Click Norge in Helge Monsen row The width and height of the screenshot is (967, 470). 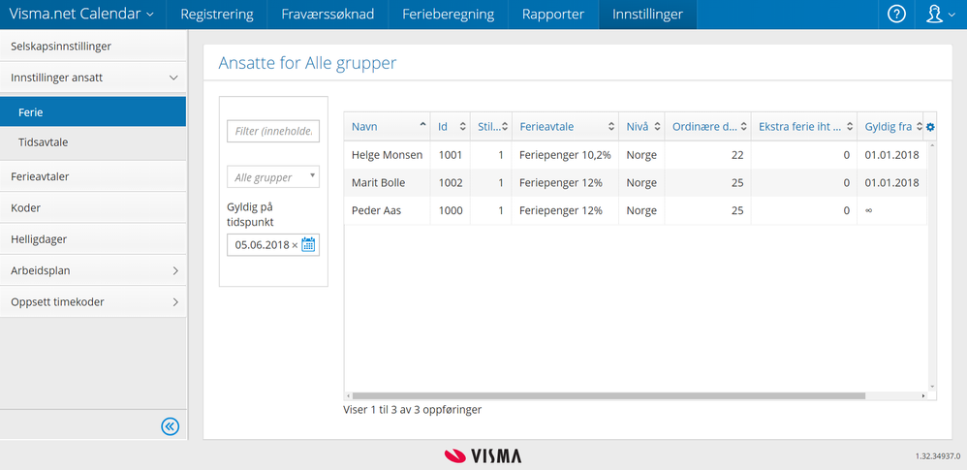641,155
